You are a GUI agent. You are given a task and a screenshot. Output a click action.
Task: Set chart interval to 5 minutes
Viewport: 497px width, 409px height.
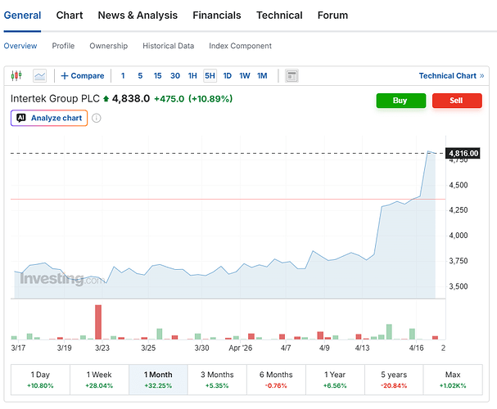coord(140,75)
